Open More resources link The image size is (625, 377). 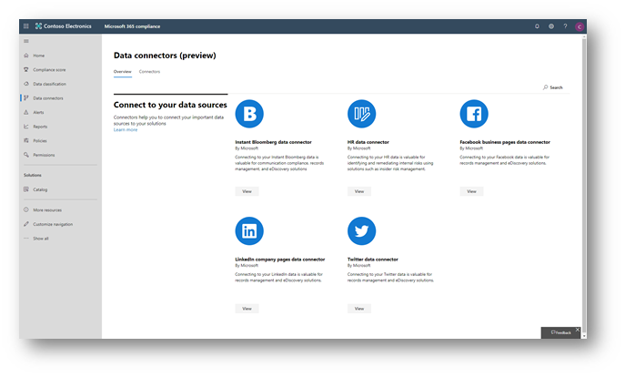point(47,210)
